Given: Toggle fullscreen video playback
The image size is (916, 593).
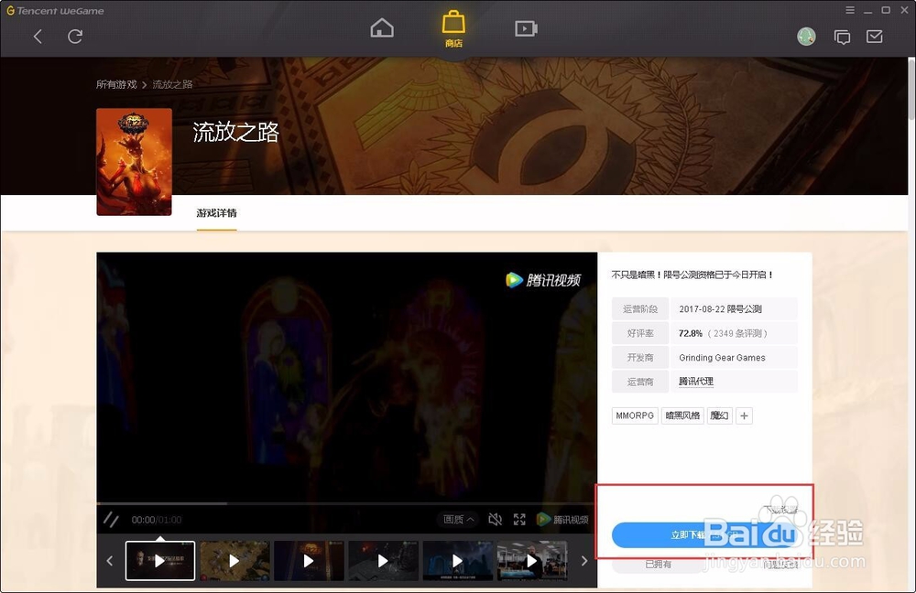Looking at the screenshot, I should point(518,519).
